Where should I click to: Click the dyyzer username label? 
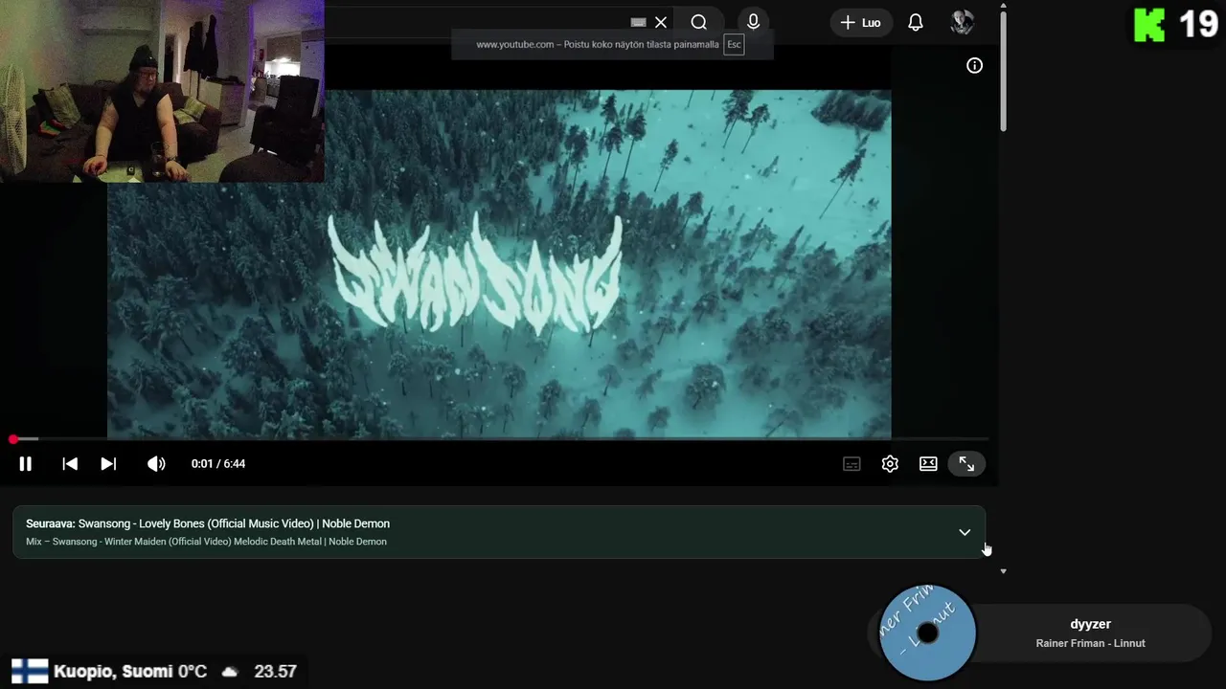click(x=1090, y=624)
